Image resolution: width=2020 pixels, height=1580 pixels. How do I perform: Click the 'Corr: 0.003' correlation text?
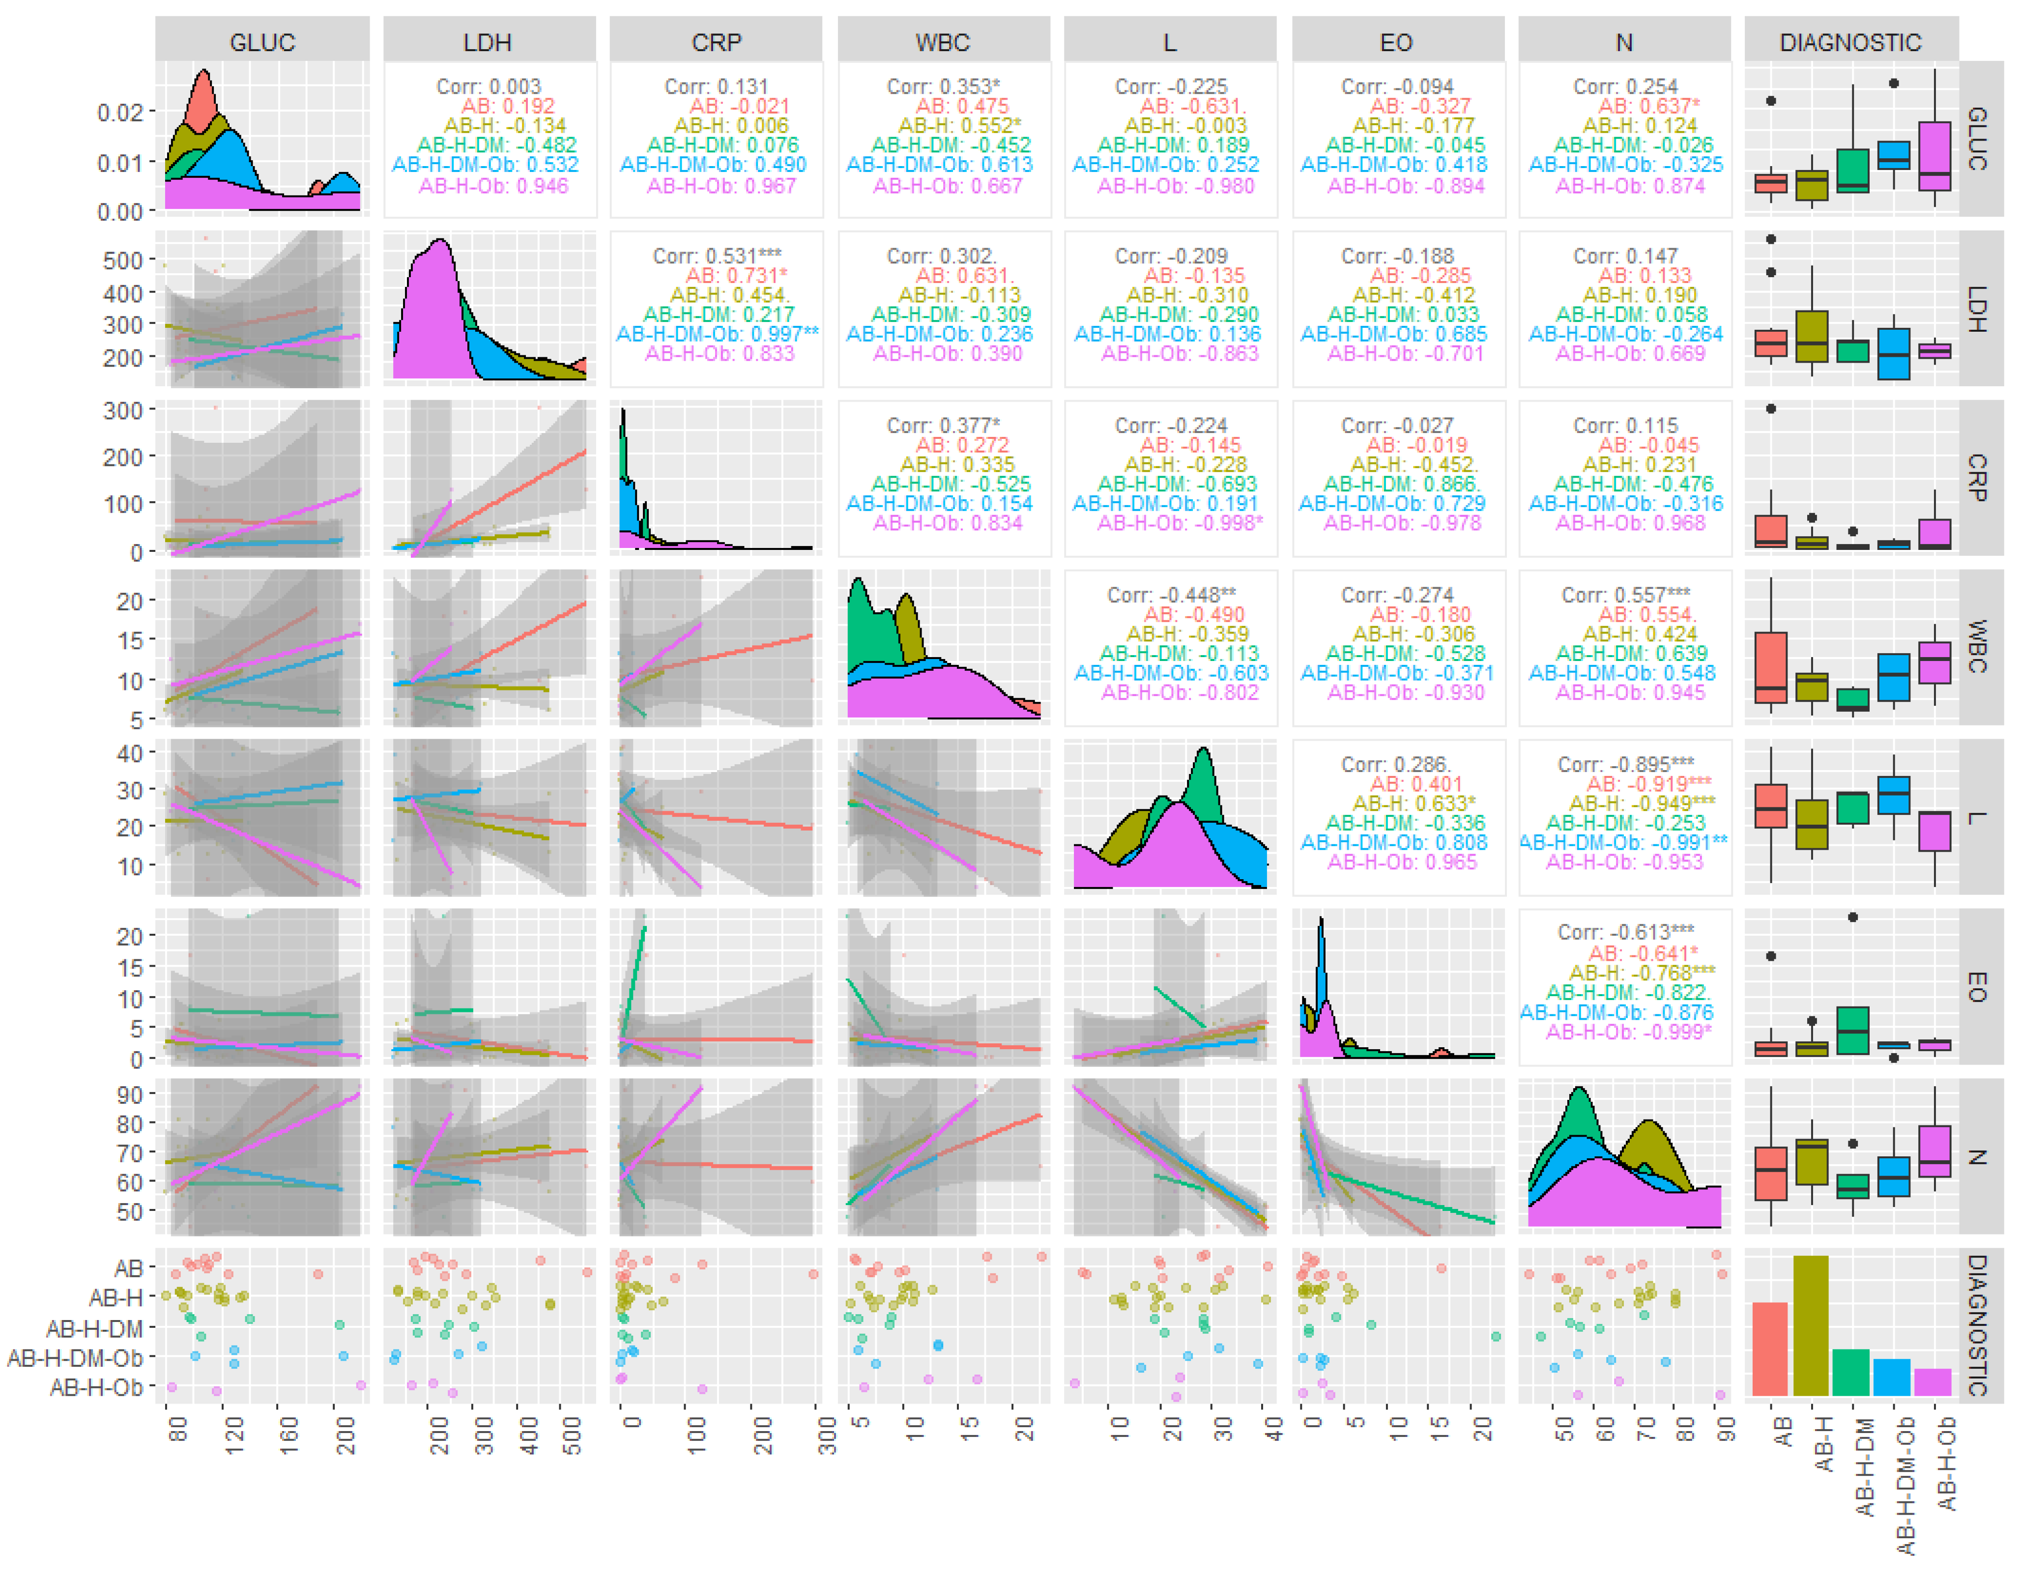point(489,86)
